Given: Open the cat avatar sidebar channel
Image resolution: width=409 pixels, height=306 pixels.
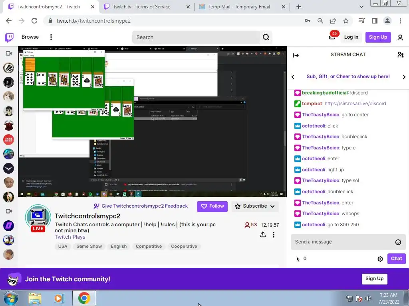Looking at the screenshot, I should point(9,96).
